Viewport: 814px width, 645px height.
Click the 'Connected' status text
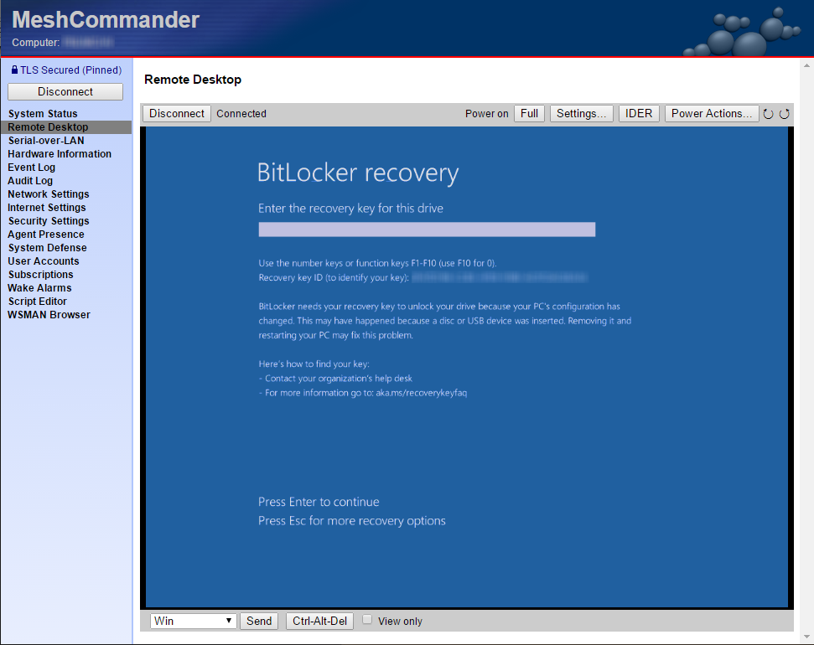(x=241, y=114)
